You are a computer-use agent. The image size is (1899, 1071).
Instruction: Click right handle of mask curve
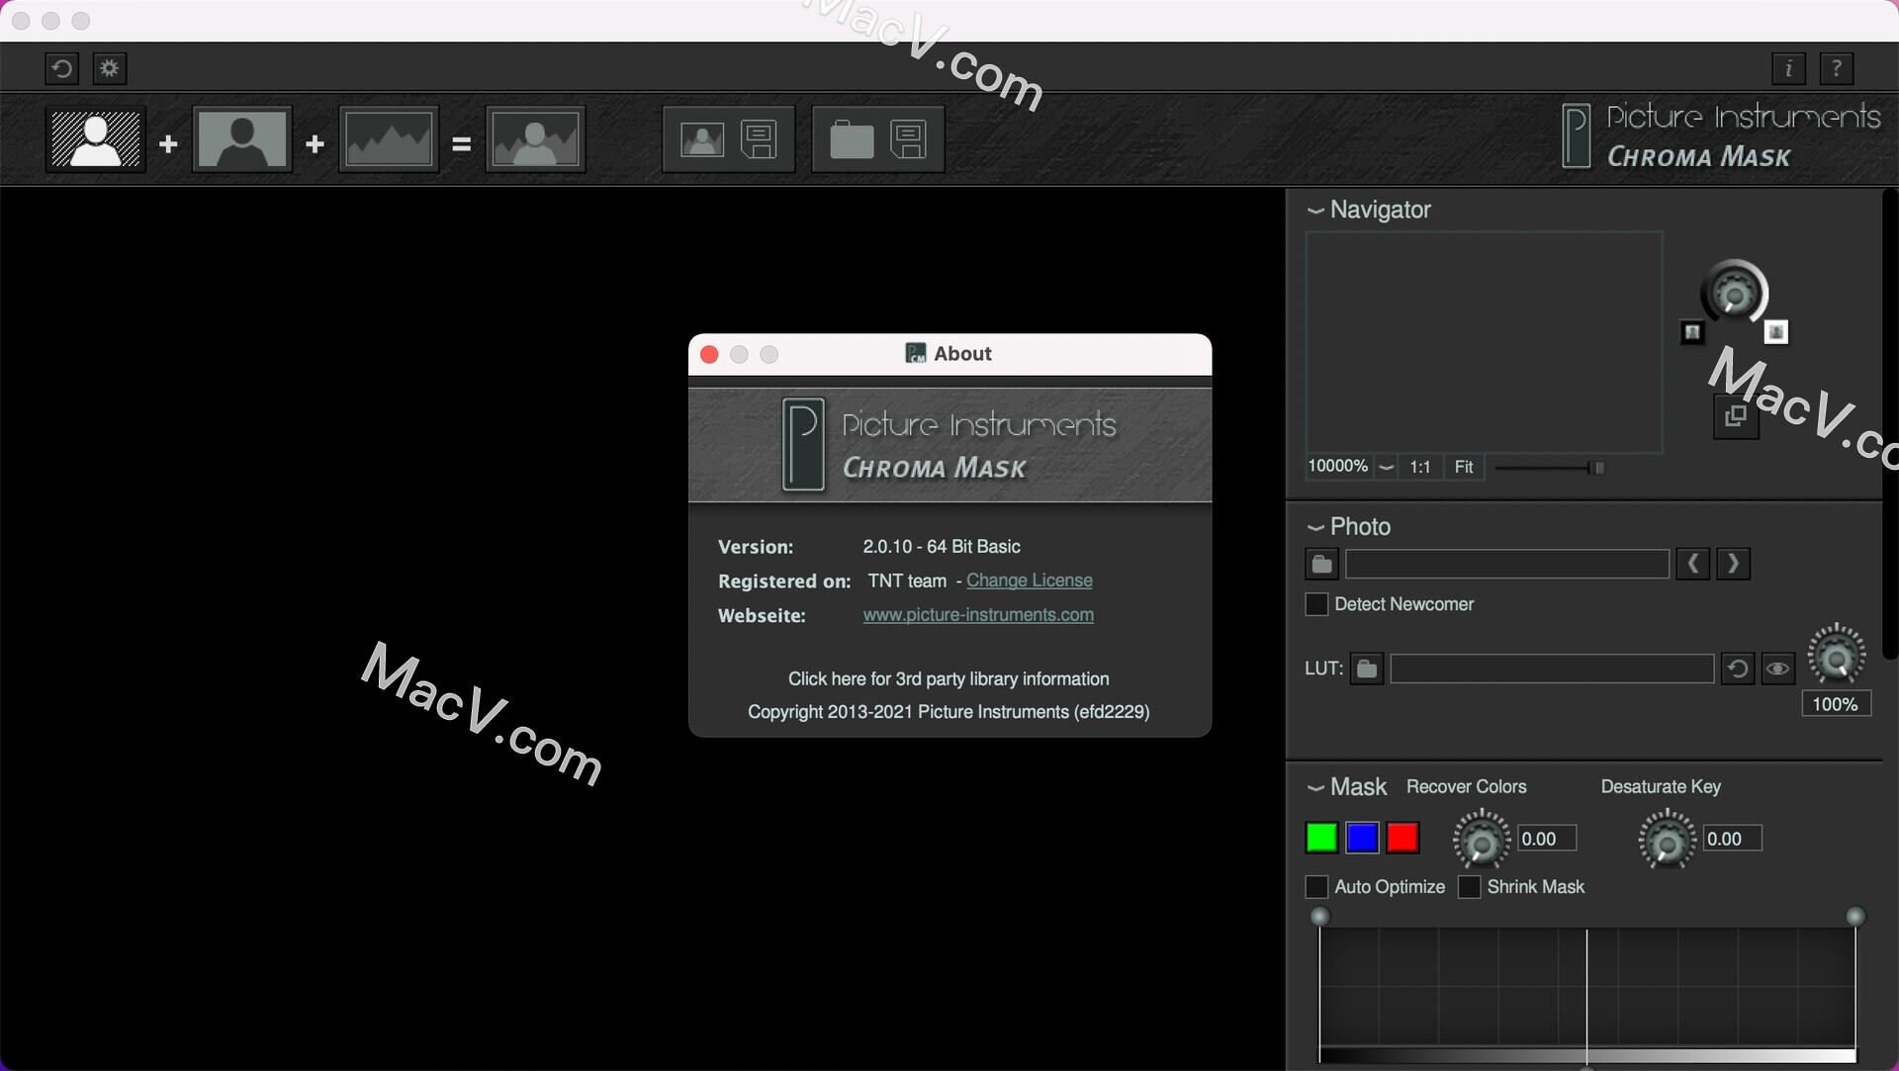1855,917
